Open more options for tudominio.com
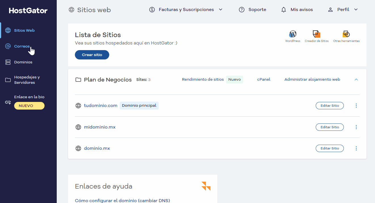The width and height of the screenshot is (375, 203). pyautogui.click(x=356, y=106)
